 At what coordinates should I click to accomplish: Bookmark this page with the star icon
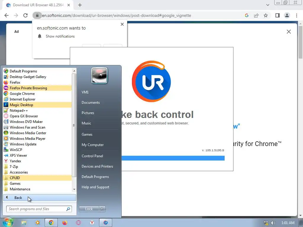pos(266,15)
